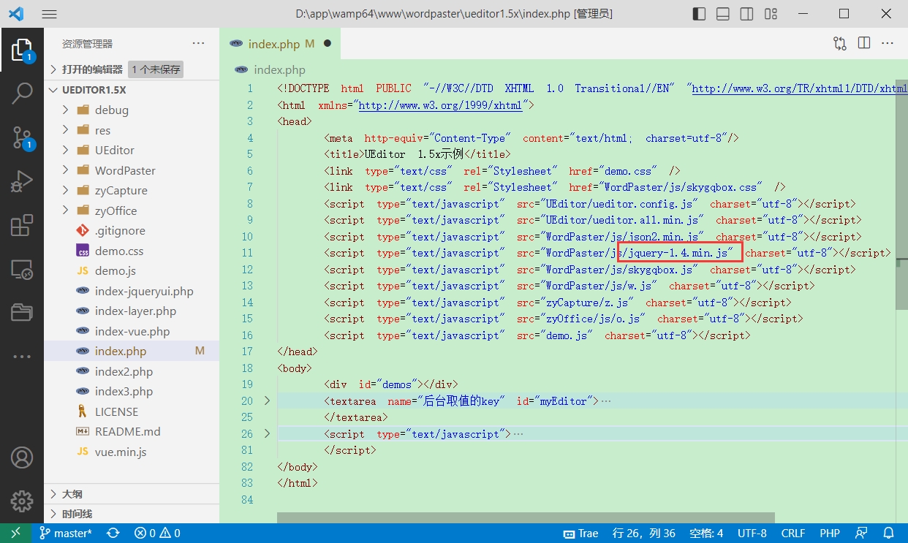Expand the WordPaster folder
The image size is (908, 543).
[124, 170]
